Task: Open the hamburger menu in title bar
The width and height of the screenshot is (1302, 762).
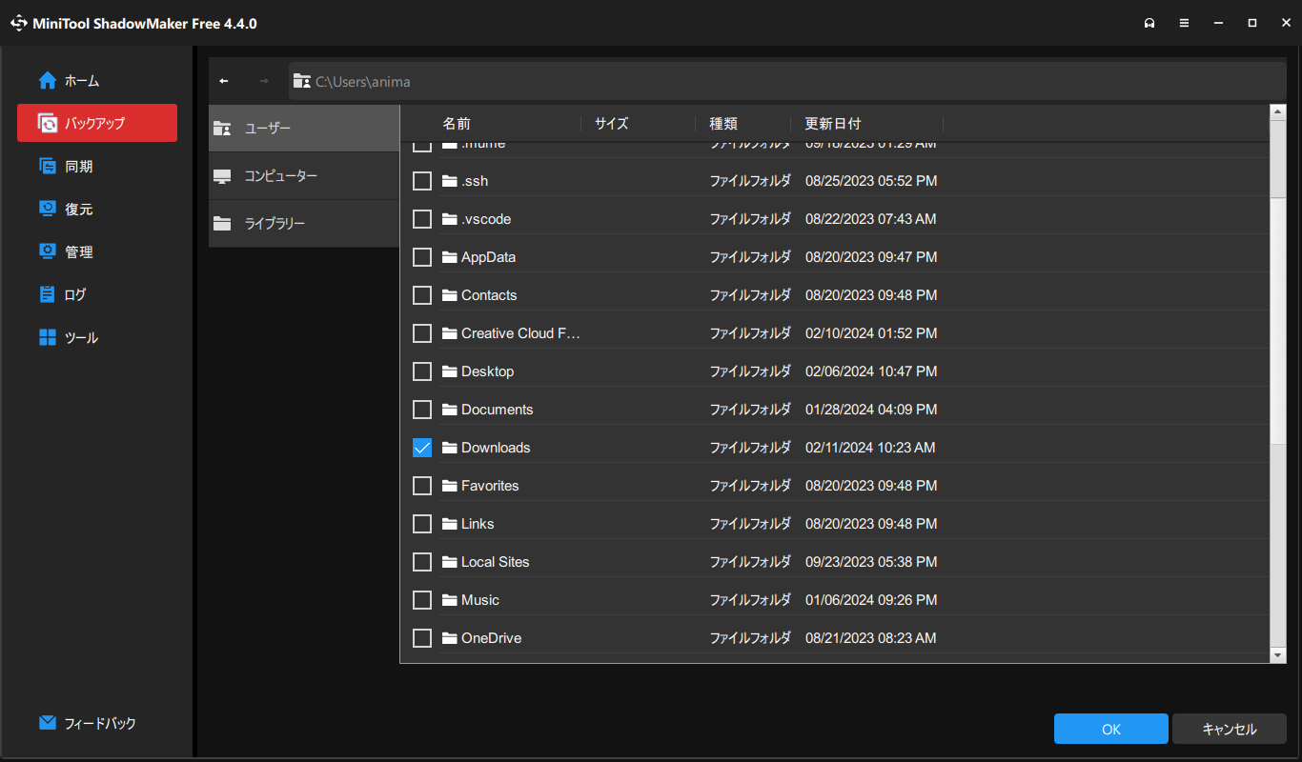Action: point(1184,23)
